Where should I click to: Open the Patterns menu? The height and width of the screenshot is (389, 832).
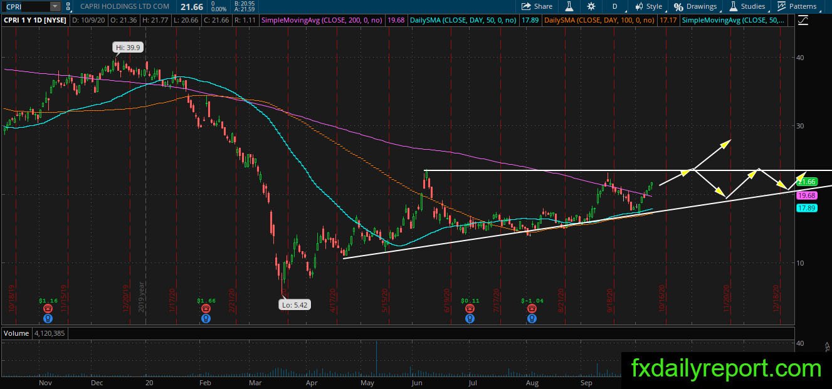coord(797,6)
